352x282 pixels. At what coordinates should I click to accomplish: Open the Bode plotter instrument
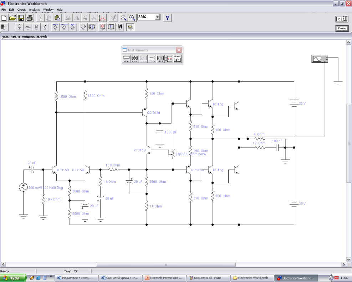(152, 59)
